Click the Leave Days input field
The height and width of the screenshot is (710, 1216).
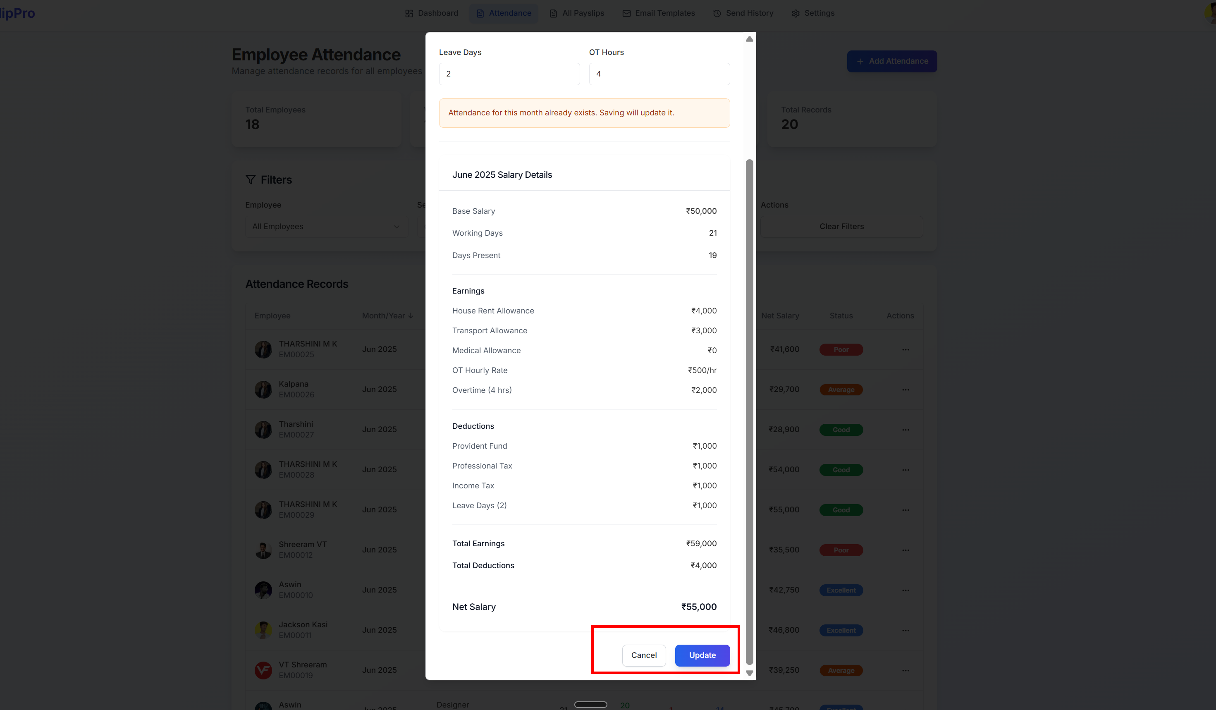pyautogui.click(x=509, y=74)
